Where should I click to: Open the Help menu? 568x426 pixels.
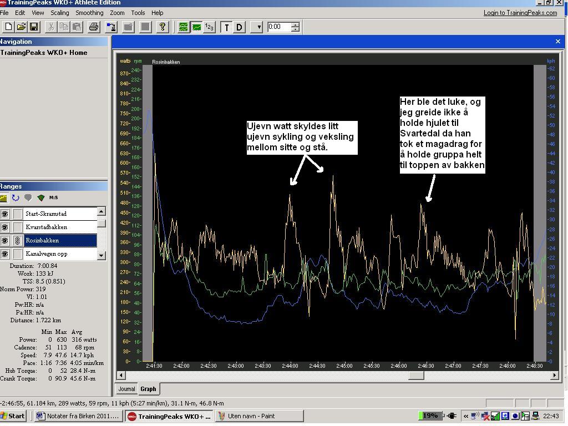click(157, 13)
